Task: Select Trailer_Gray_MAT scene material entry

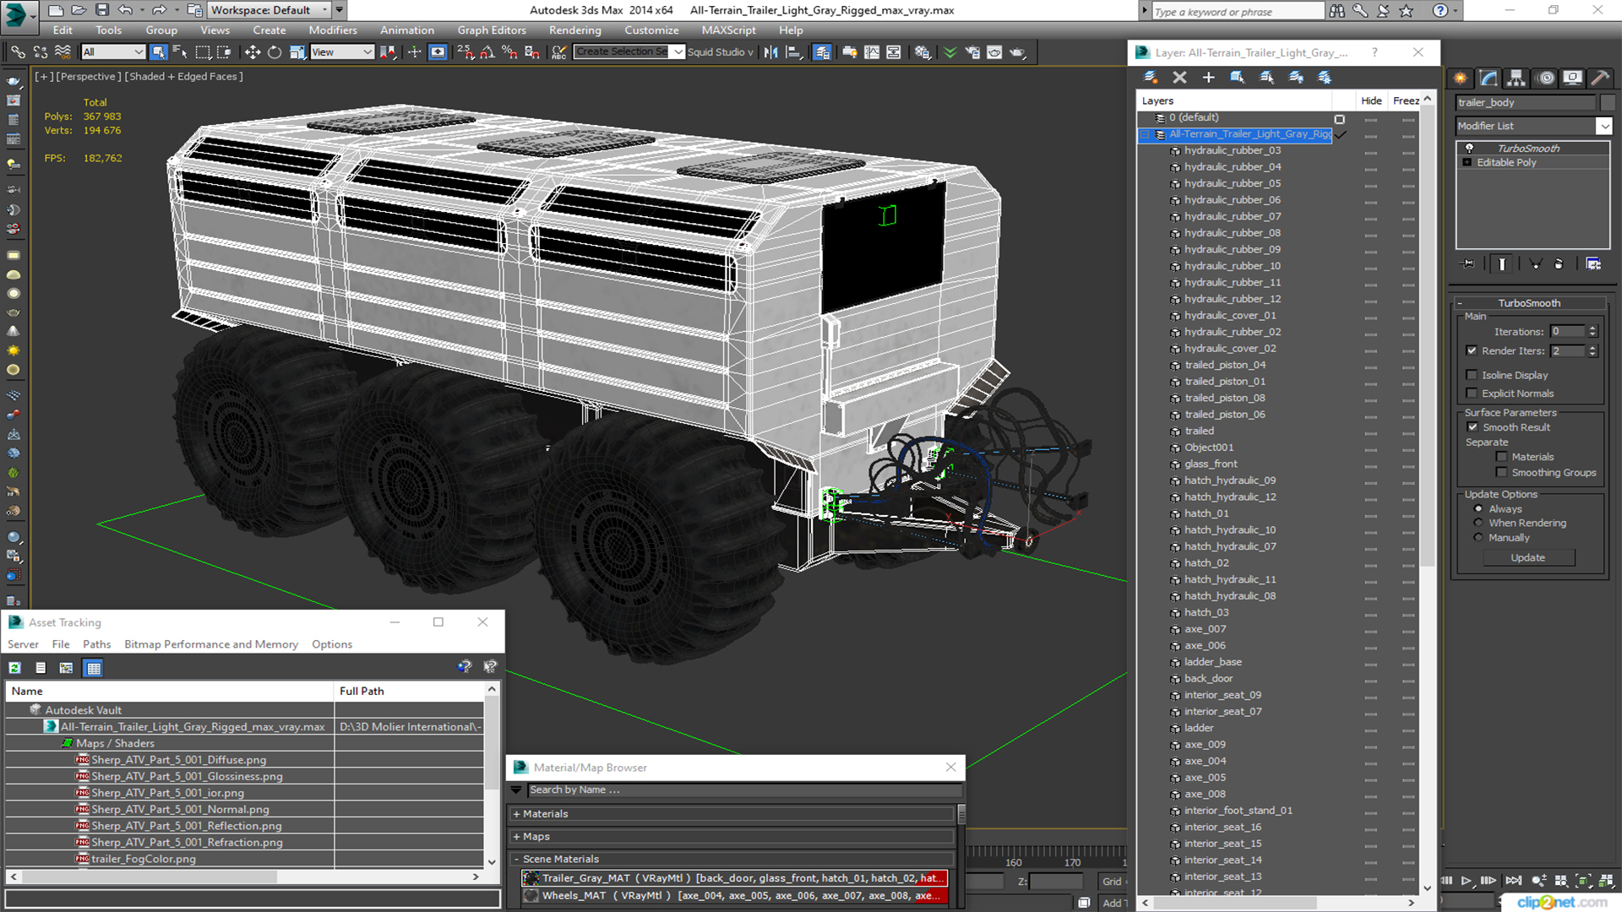Action: (x=735, y=878)
